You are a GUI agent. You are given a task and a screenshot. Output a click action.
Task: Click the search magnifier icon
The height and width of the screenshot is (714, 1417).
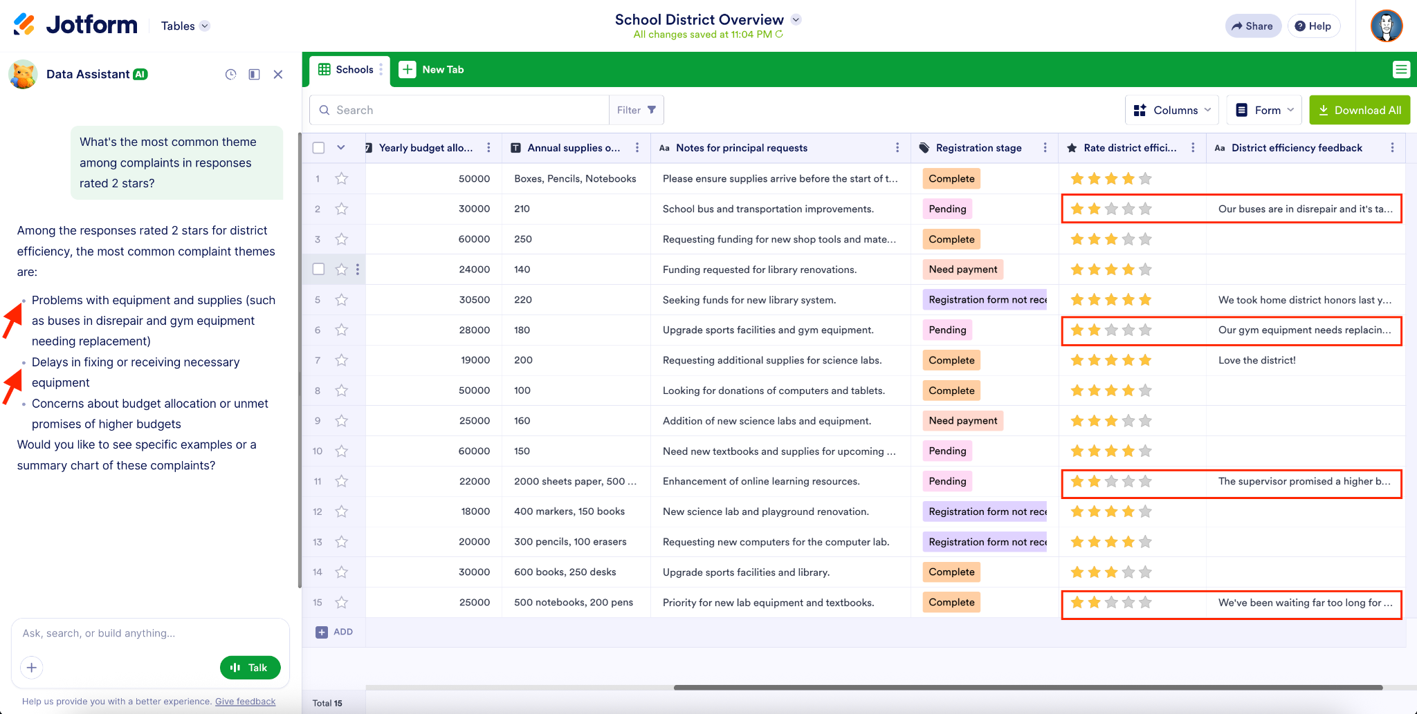coord(324,110)
